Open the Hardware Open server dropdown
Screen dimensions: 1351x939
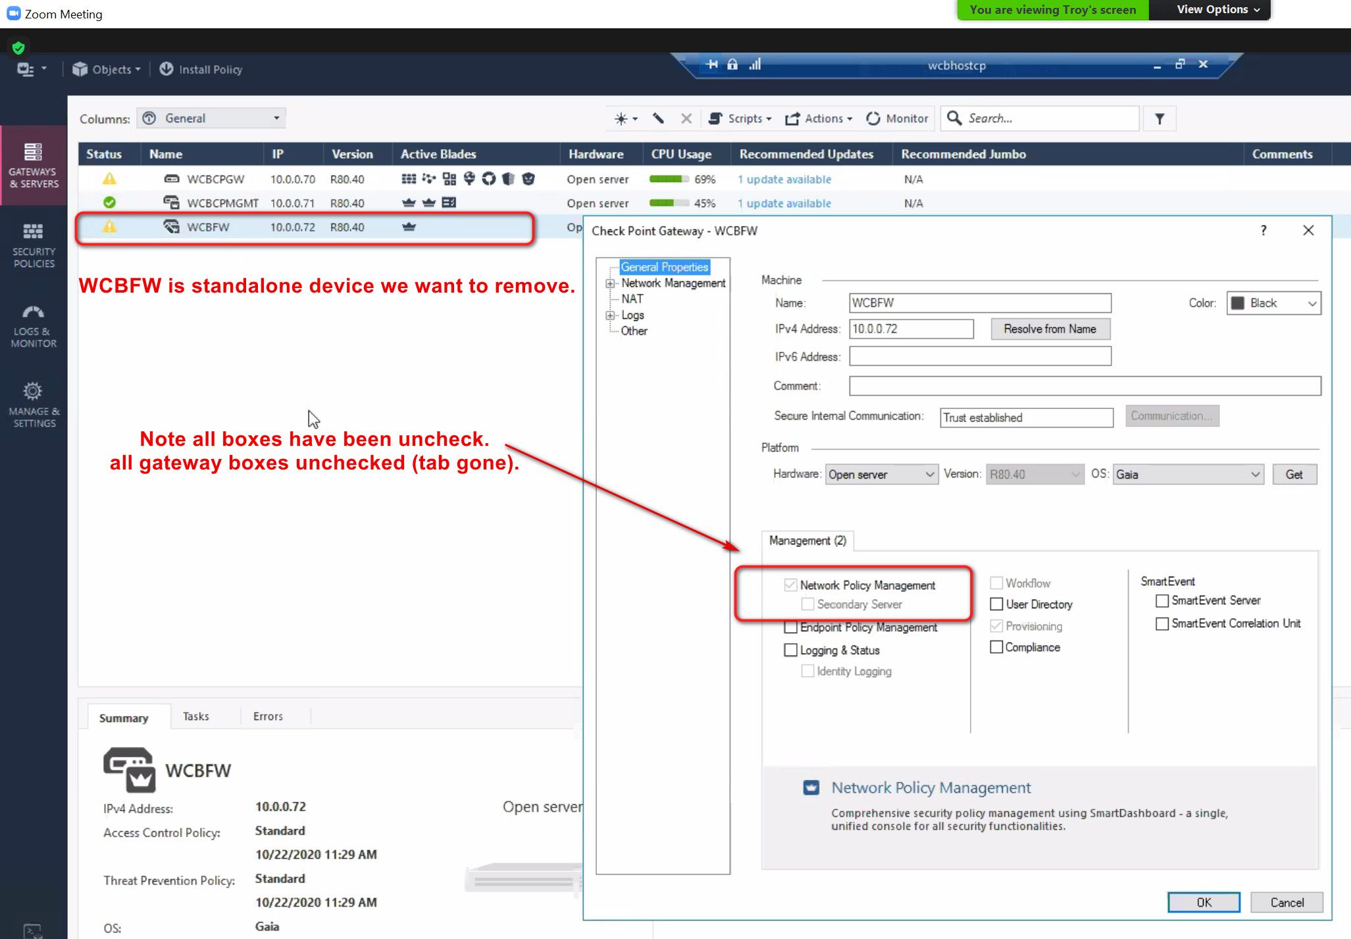tap(881, 474)
